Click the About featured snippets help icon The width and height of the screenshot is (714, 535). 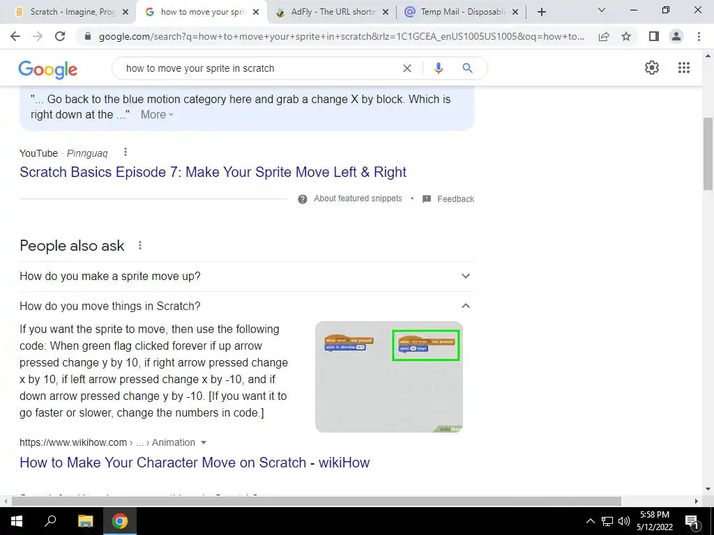pyautogui.click(x=303, y=199)
